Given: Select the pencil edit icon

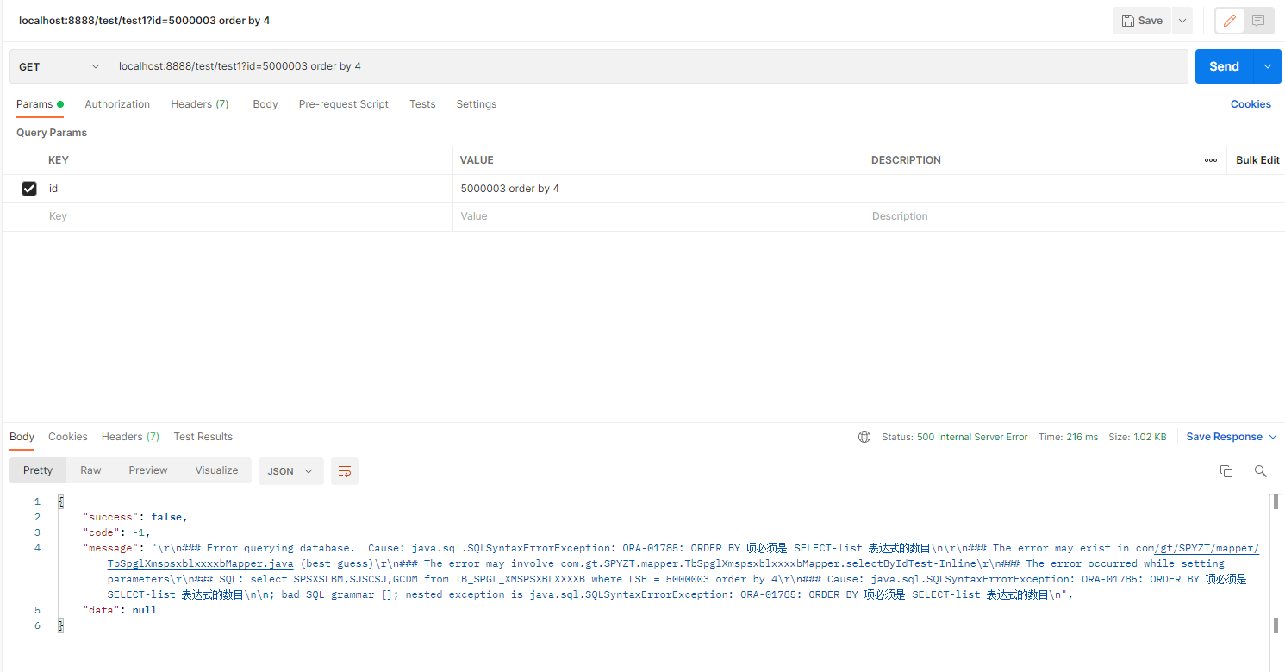Looking at the screenshot, I should pos(1230,21).
